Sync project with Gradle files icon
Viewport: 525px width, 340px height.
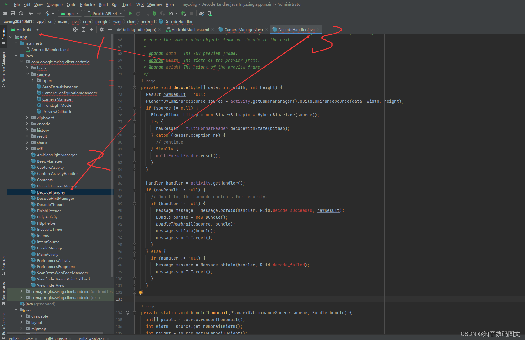click(202, 13)
